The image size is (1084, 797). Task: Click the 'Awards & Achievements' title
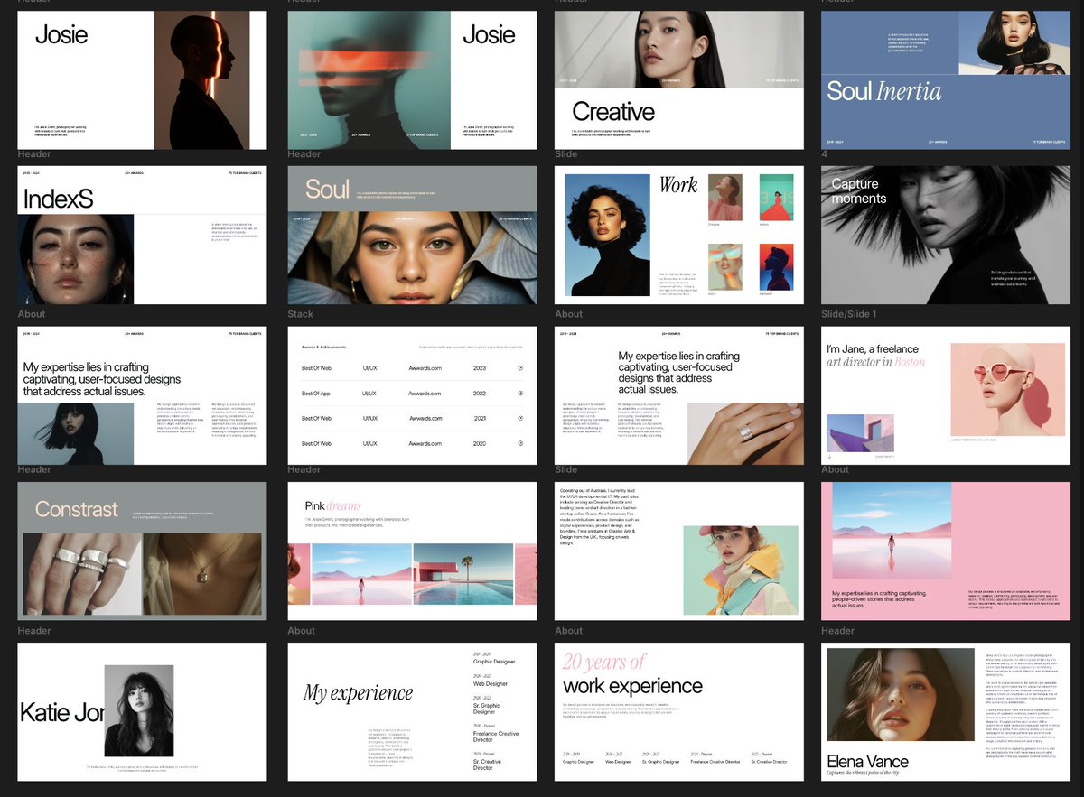[x=323, y=347]
